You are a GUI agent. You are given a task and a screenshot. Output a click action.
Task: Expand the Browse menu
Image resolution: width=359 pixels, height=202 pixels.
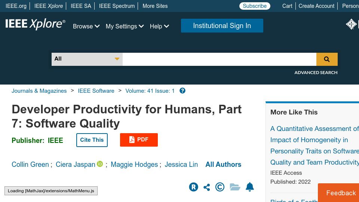tap(86, 26)
